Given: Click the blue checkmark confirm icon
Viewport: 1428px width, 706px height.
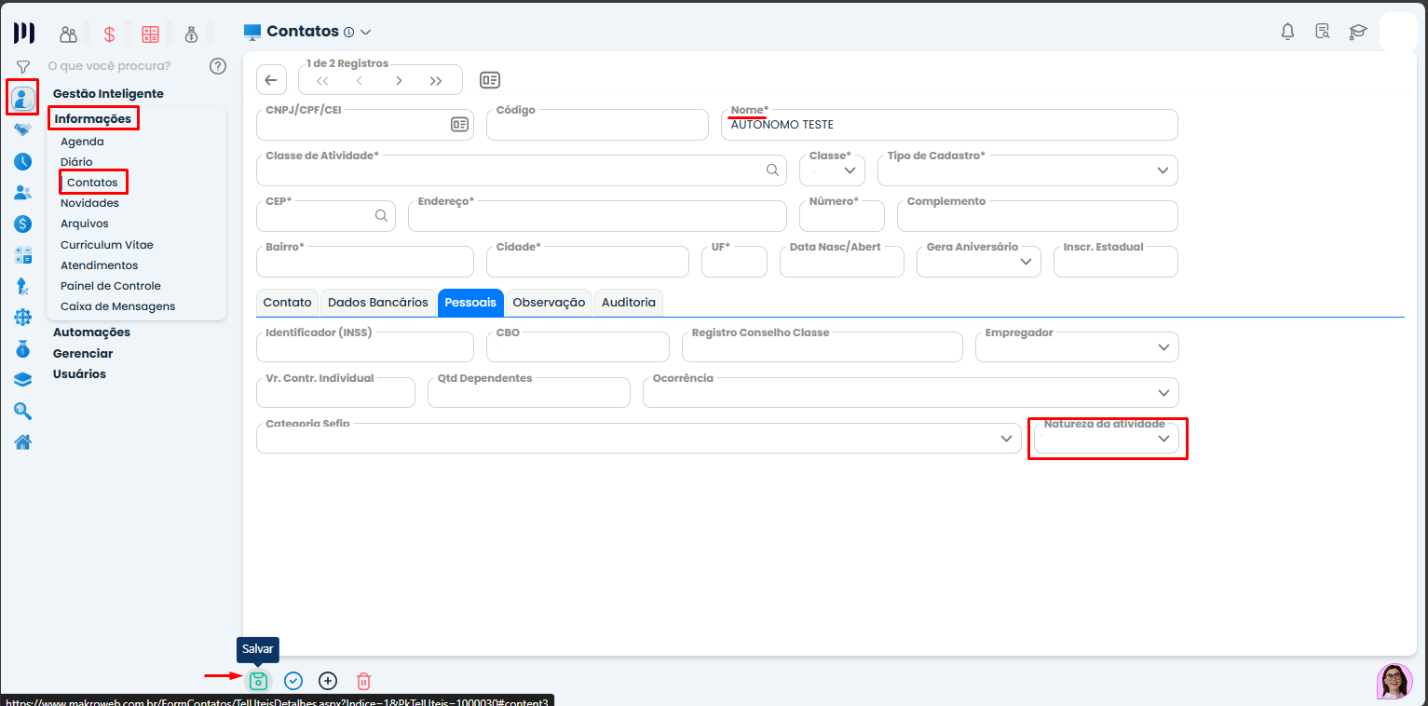Looking at the screenshot, I should coord(293,681).
